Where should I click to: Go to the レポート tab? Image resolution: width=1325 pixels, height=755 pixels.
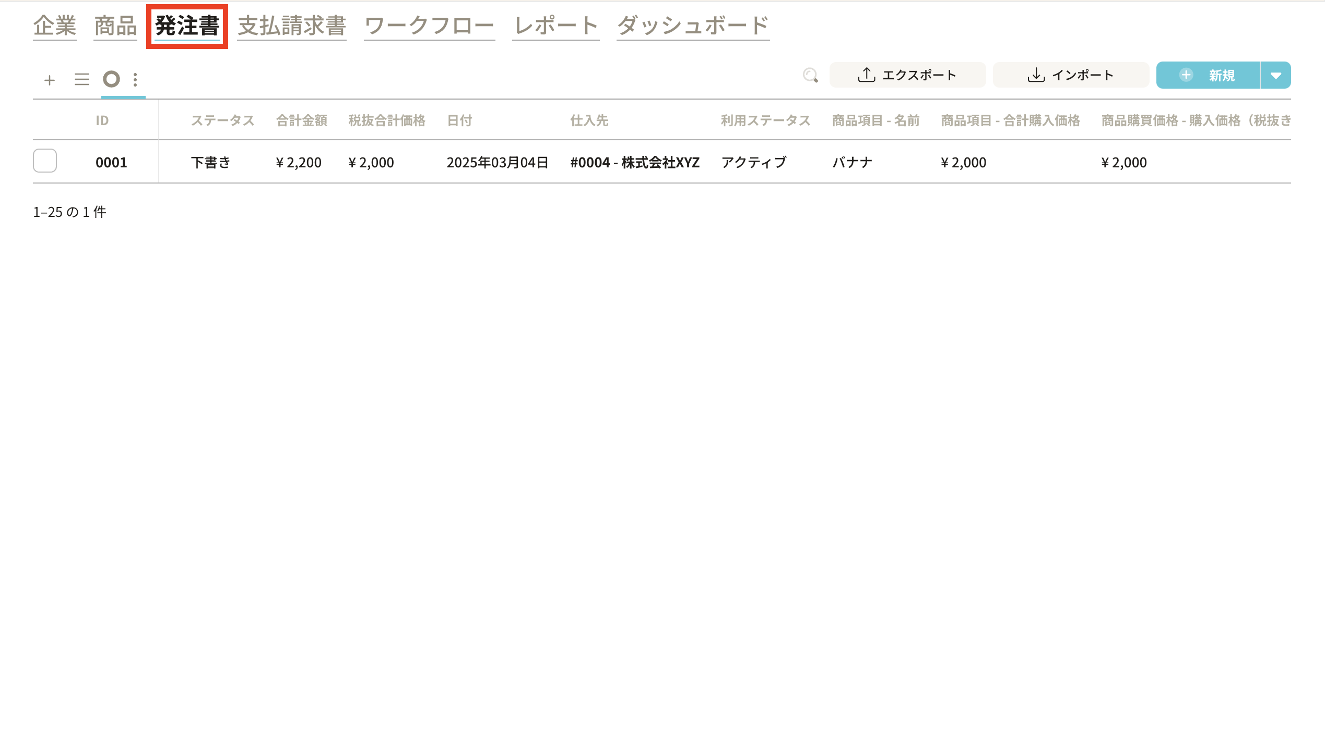[x=555, y=26]
